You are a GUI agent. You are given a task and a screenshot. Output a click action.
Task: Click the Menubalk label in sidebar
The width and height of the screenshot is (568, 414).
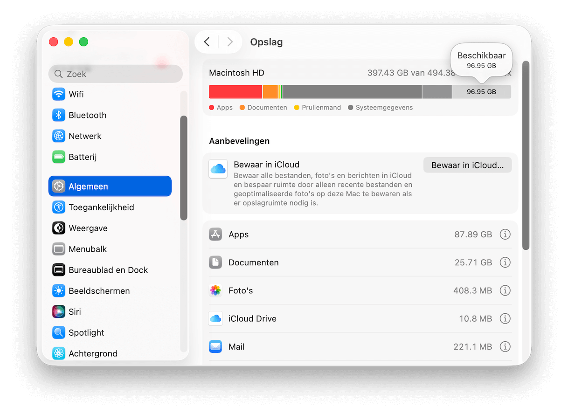pyautogui.click(x=88, y=249)
